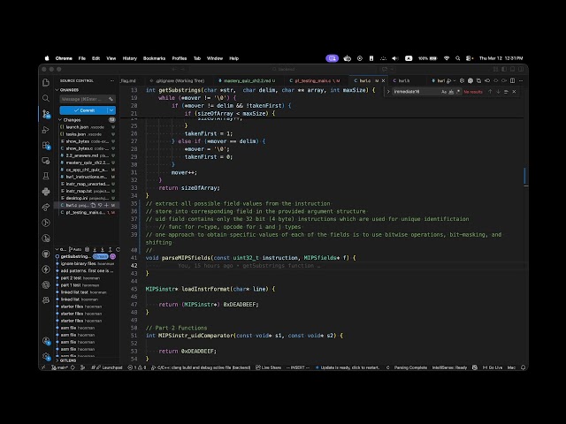This screenshot has height=424, width=566.
Task: Open the Explorer view in activity bar
Action: pyautogui.click(x=46, y=82)
